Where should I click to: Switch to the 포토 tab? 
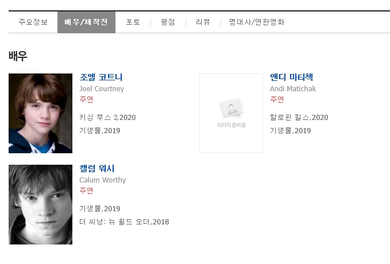[133, 22]
